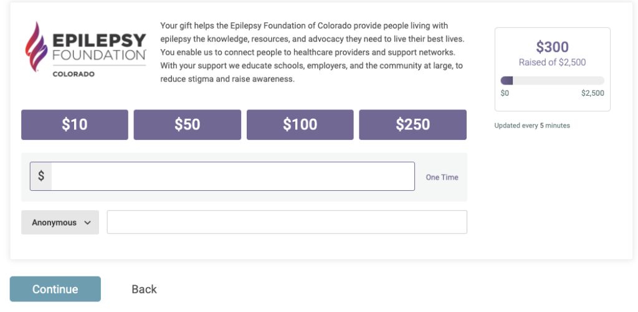Screen dimensions: 638x312
Task: Click the Updated every 5 minutes note
Action: coord(531,126)
